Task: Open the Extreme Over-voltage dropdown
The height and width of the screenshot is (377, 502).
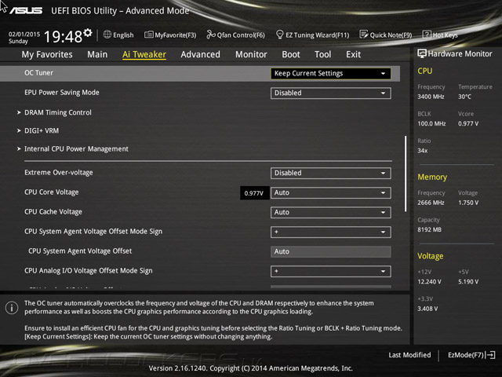Action: coord(331,173)
